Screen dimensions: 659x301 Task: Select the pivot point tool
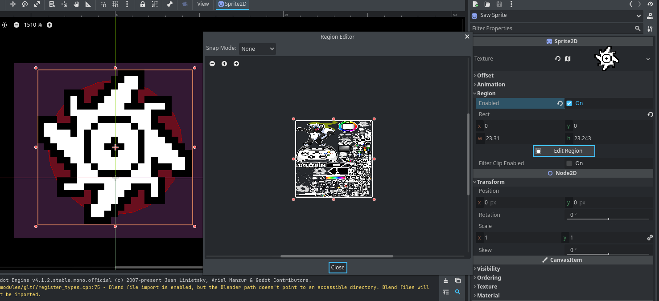tap(65, 4)
